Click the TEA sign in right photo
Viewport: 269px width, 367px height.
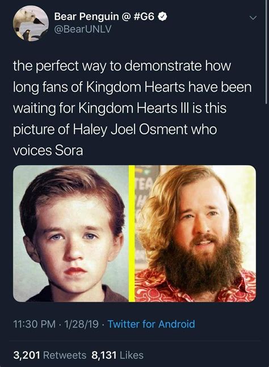point(144,183)
